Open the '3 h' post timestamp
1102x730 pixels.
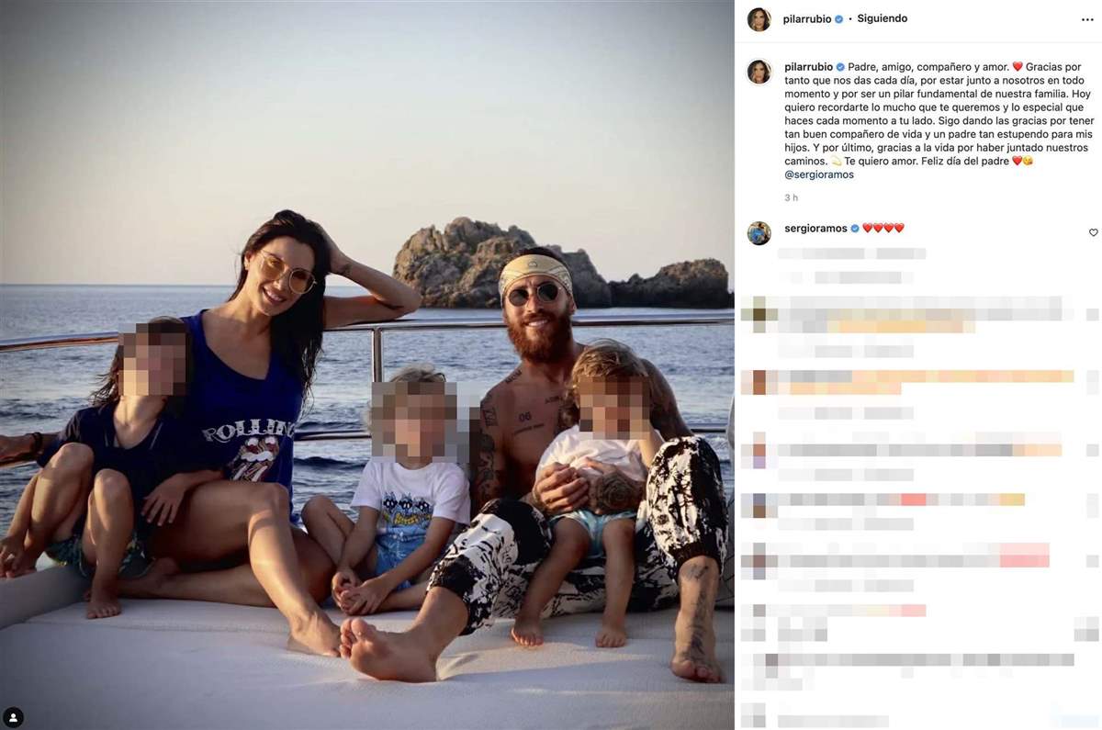[791, 197]
